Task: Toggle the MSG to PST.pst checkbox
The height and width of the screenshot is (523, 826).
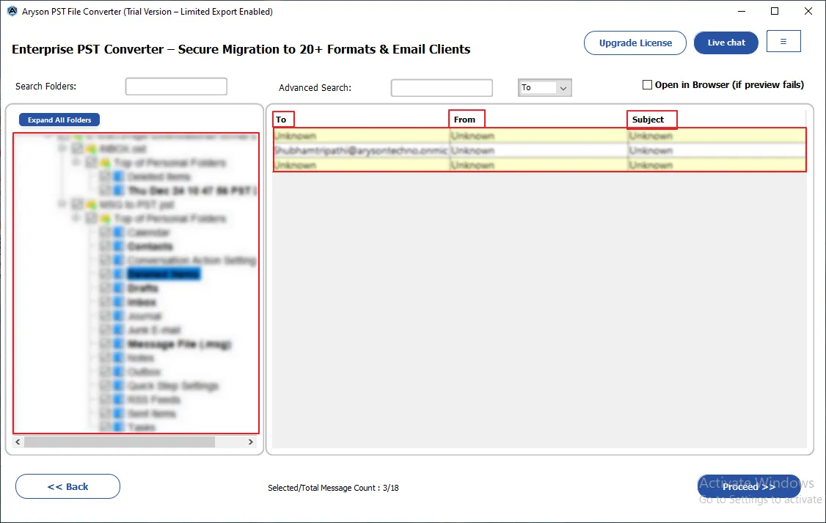Action: coord(78,205)
